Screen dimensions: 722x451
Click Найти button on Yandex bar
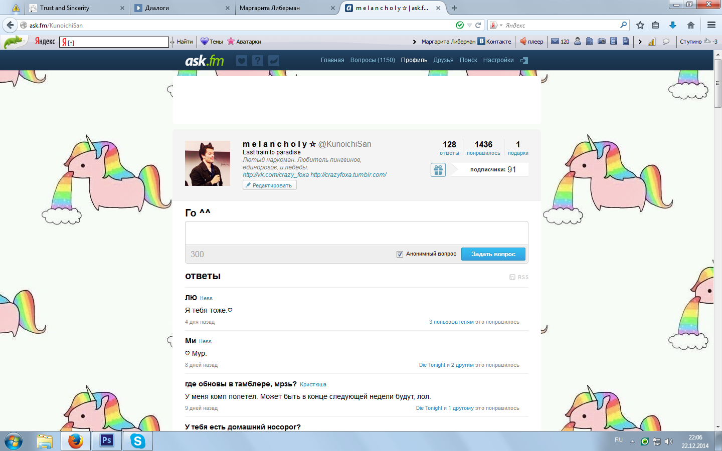click(x=184, y=42)
